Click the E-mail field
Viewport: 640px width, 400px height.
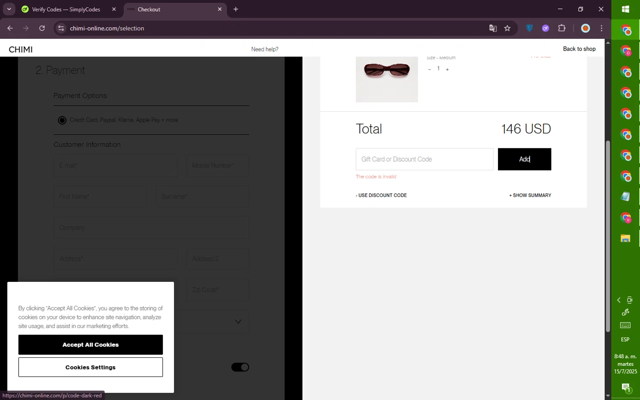click(x=115, y=165)
